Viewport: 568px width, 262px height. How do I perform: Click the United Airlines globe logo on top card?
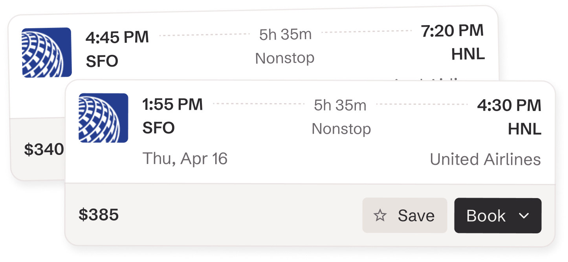(x=47, y=52)
